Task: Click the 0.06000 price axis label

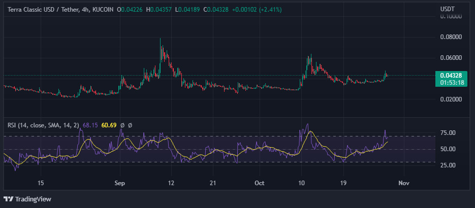Action: pyautogui.click(x=451, y=58)
